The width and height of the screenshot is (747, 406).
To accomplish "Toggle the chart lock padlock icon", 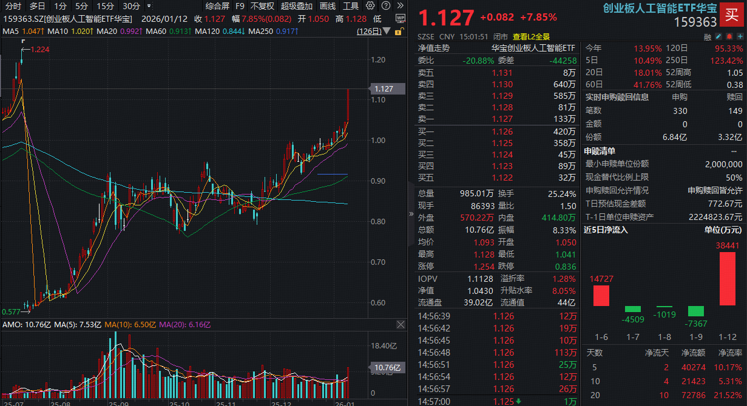I will point(398,30).
